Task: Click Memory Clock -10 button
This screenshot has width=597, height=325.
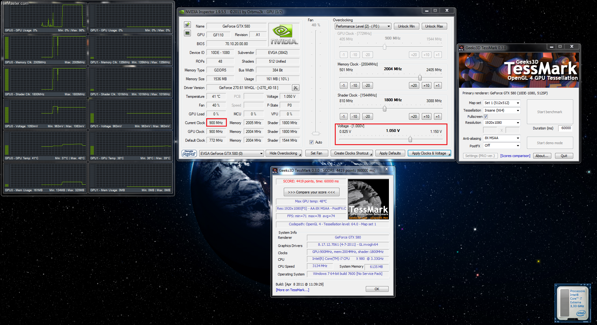Action: coord(355,85)
